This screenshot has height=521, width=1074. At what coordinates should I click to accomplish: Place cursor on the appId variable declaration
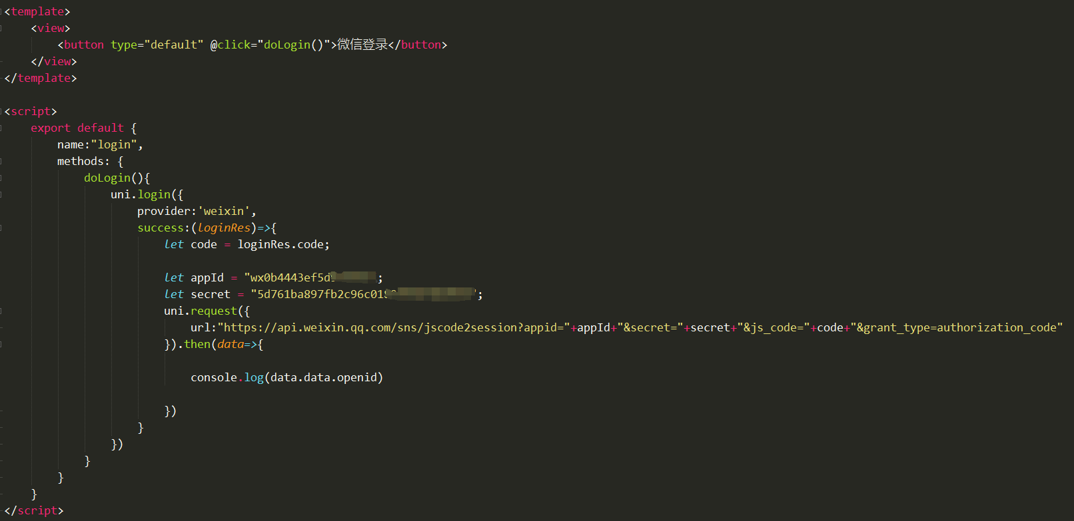pos(207,277)
